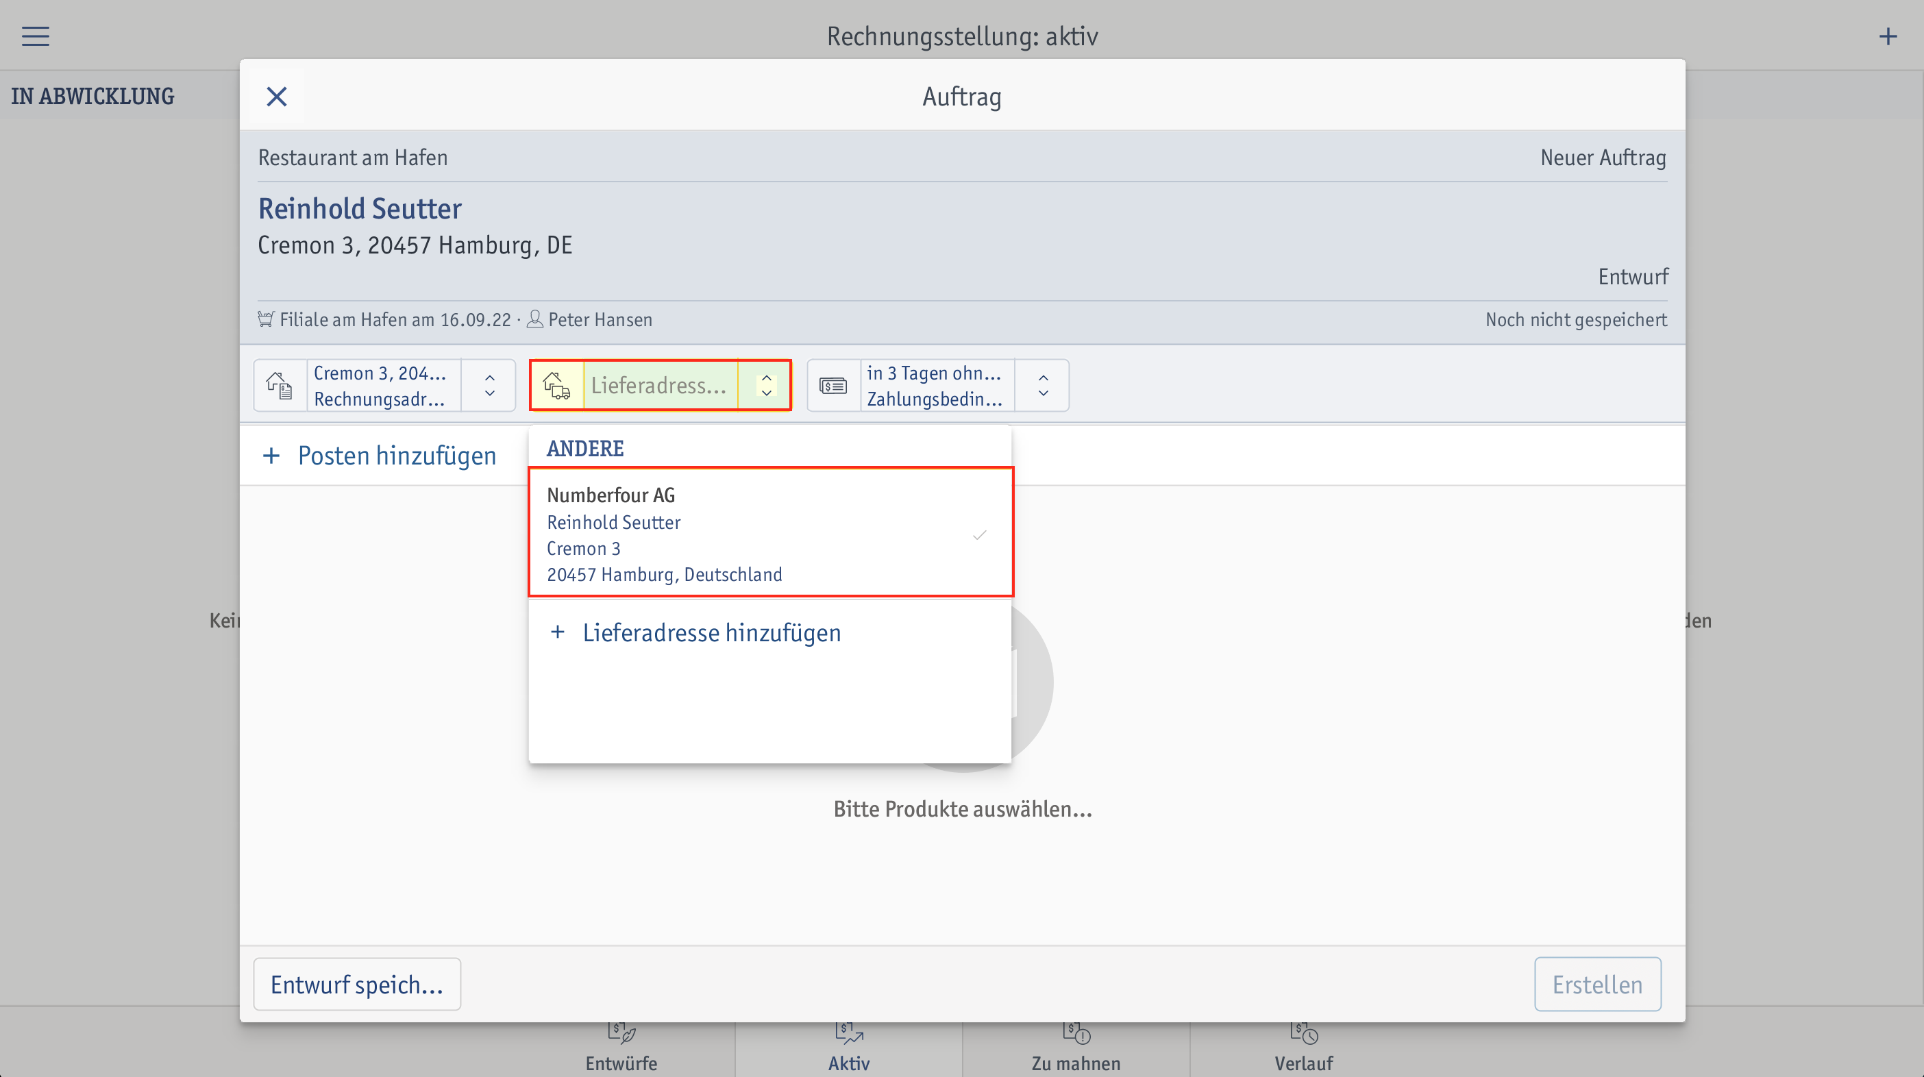1924x1077 pixels.
Task: Expand the Zahlungsbedingungen dropdown arrows
Action: (x=1043, y=386)
